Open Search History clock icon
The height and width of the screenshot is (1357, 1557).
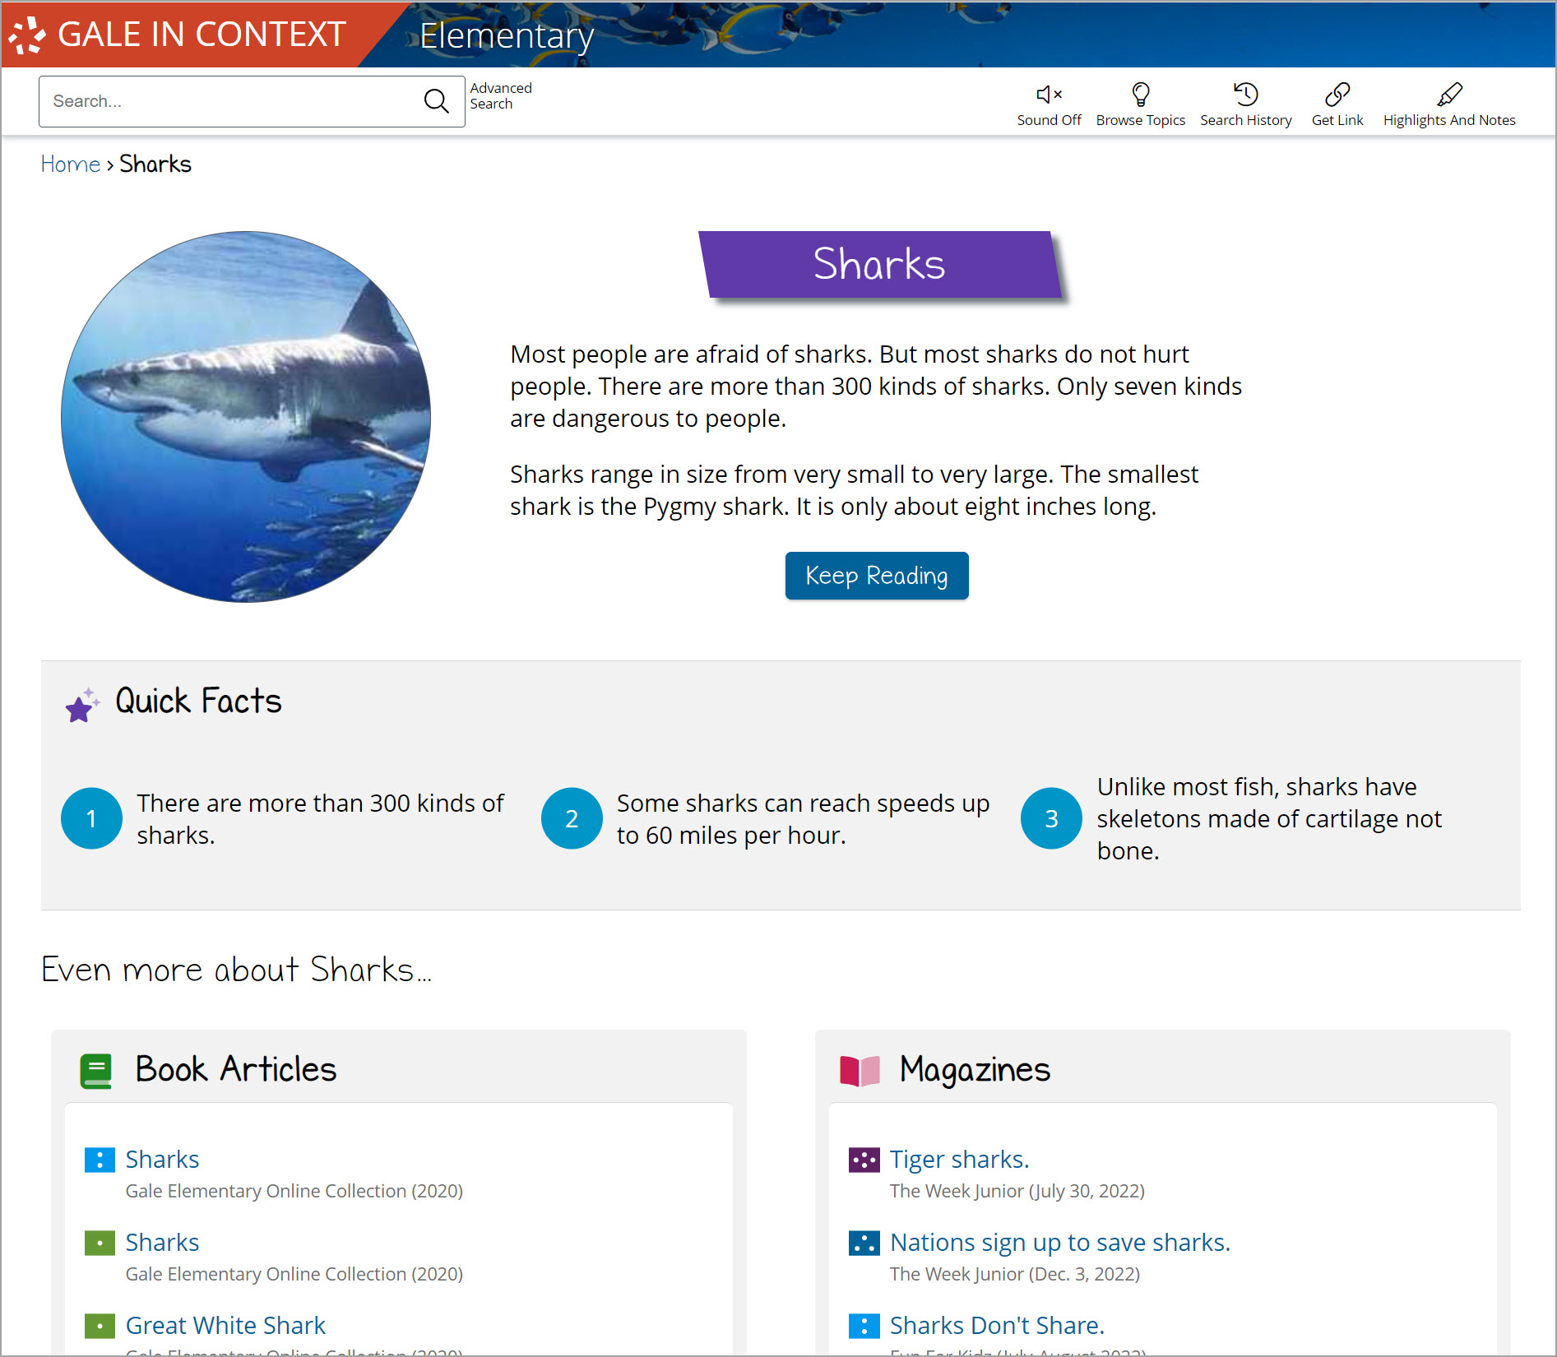[1245, 95]
